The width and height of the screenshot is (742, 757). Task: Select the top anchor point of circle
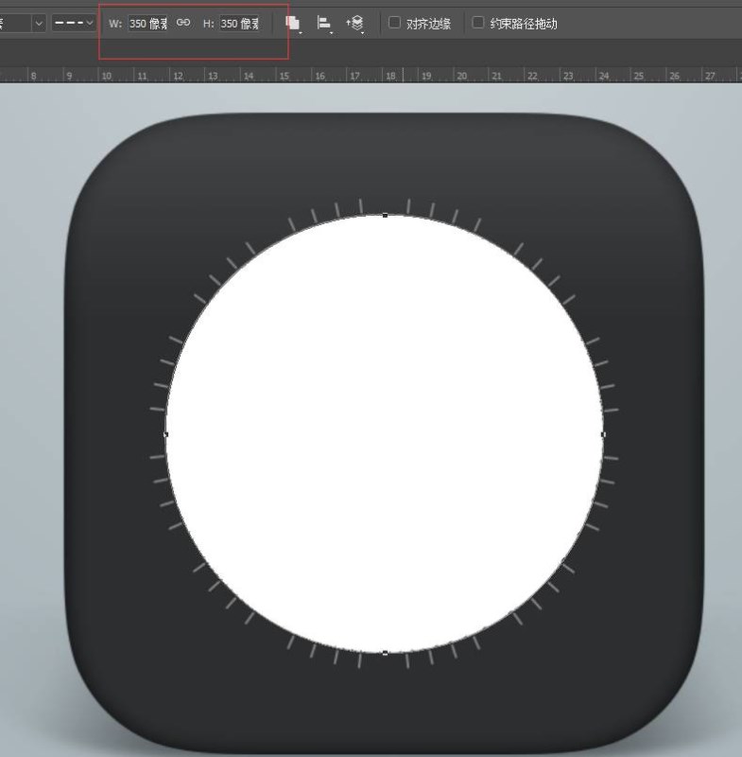pos(385,216)
